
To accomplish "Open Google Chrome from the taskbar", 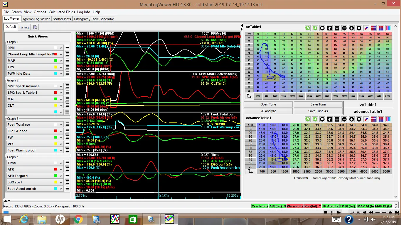I will tap(78, 219).
